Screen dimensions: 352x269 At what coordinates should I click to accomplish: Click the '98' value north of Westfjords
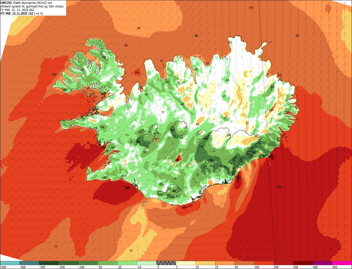126,45
